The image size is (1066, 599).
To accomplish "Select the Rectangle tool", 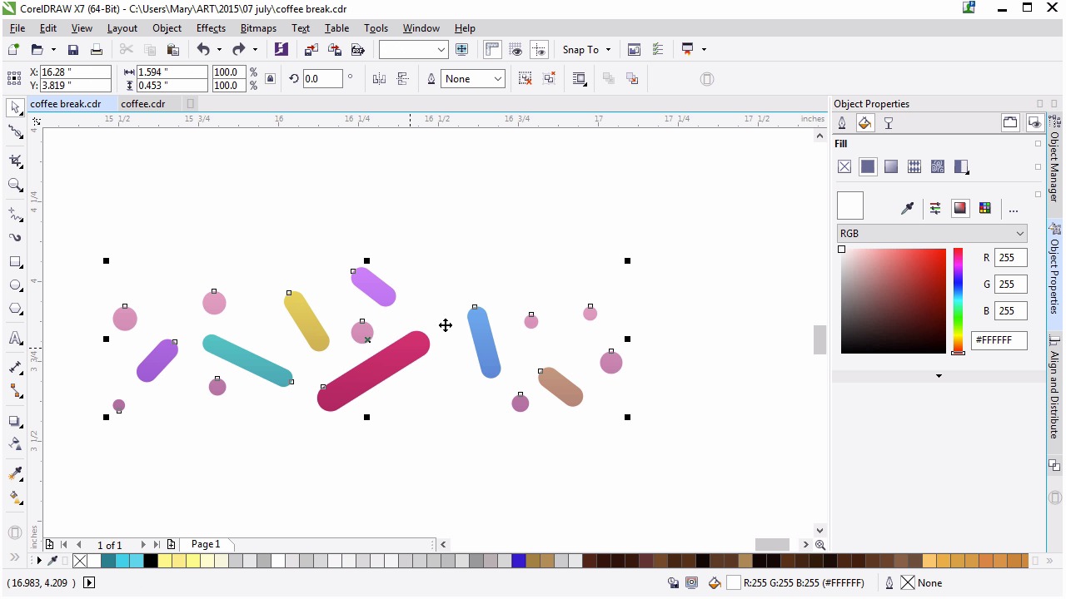I will tap(15, 262).
